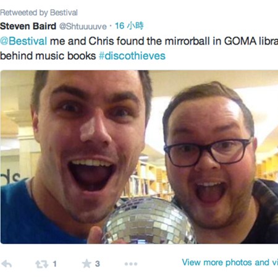Click the @Shtuuuuve handle
This screenshot has width=278, height=278.
(83, 27)
